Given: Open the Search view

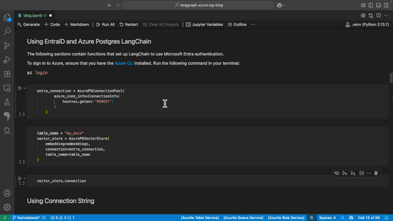Looking at the screenshot, I should click(x=7, y=31).
